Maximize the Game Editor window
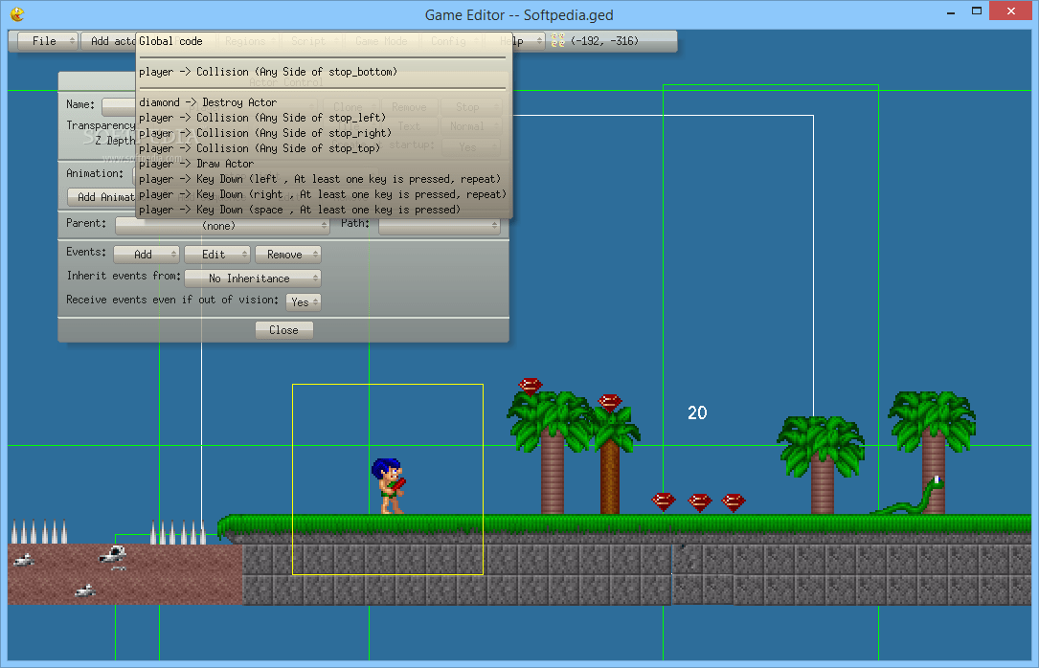Image resolution: width=1039 pixels, height=668 pixels. click(x=976, y=11)
